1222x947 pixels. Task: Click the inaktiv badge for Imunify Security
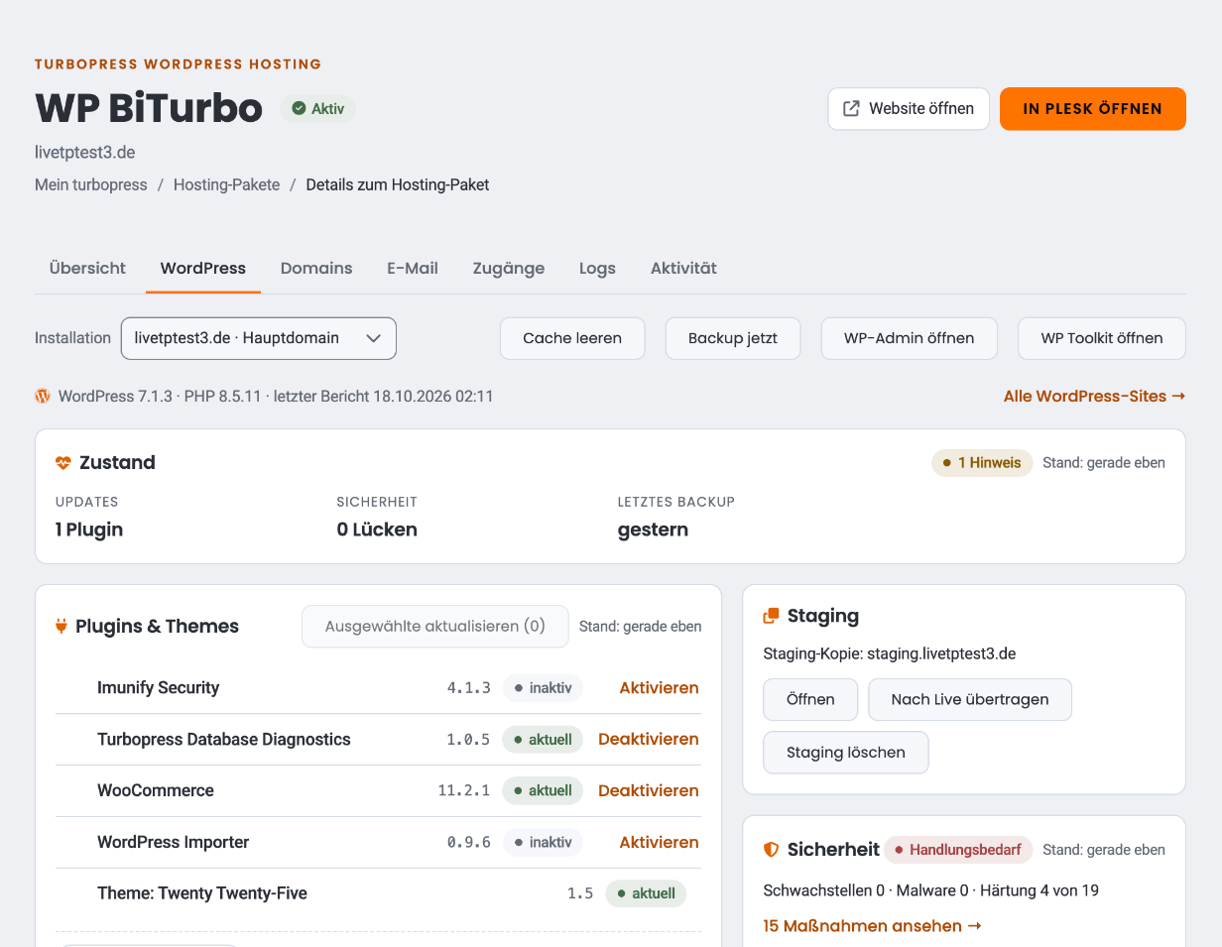[x=543, y=687]
